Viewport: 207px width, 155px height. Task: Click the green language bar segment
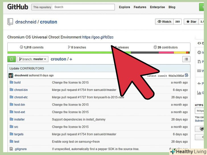[59, 53]
